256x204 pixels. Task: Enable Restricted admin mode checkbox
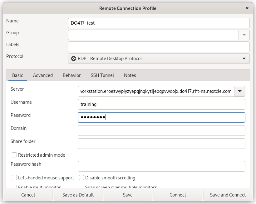point(14,155)
